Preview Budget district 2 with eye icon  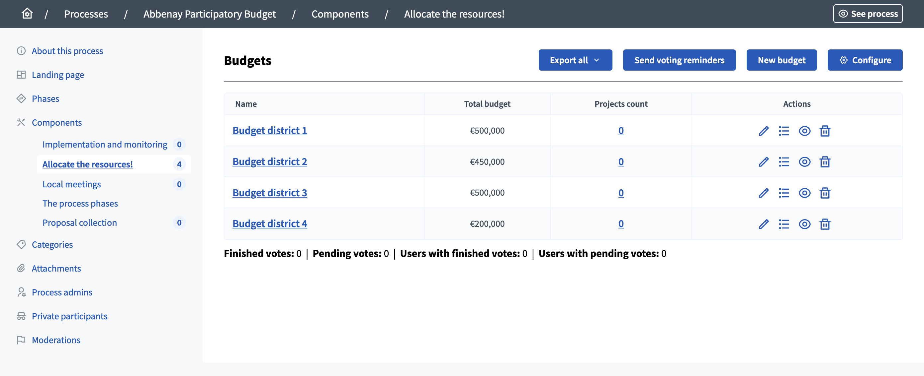(x=804, y=162)
